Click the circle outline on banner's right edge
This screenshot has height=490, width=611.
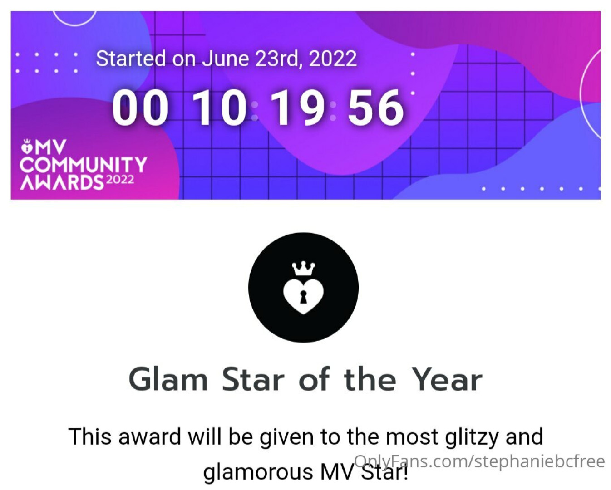point(591,93)
